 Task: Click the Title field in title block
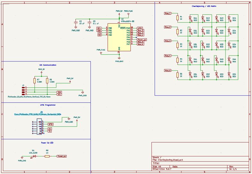[x=156, y=163]
